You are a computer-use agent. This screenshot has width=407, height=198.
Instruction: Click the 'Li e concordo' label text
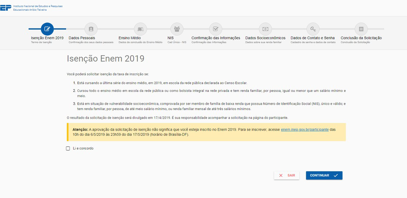pos(83,148)
